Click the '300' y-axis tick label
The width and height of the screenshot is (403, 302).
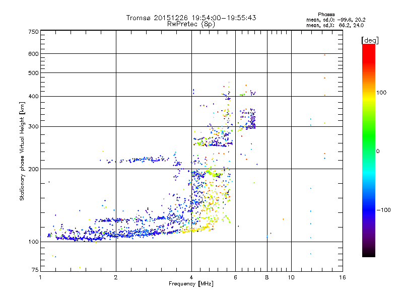(33, 126)
